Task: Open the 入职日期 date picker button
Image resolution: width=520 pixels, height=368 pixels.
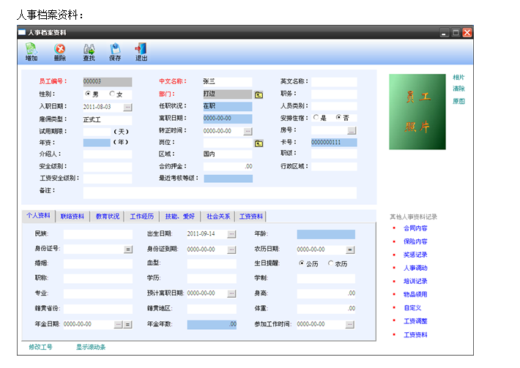Action: pos(127,107)
